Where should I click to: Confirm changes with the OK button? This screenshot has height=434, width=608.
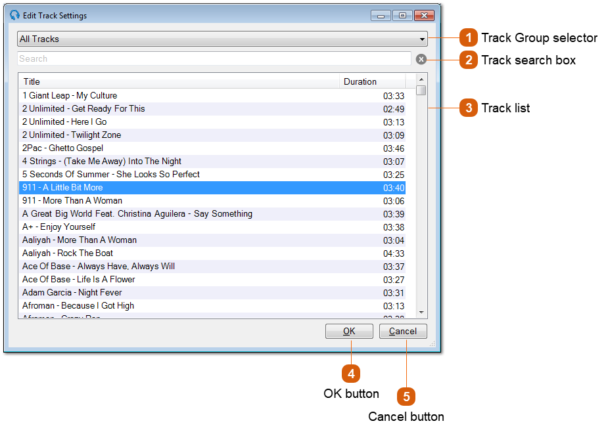click(349, 331)
